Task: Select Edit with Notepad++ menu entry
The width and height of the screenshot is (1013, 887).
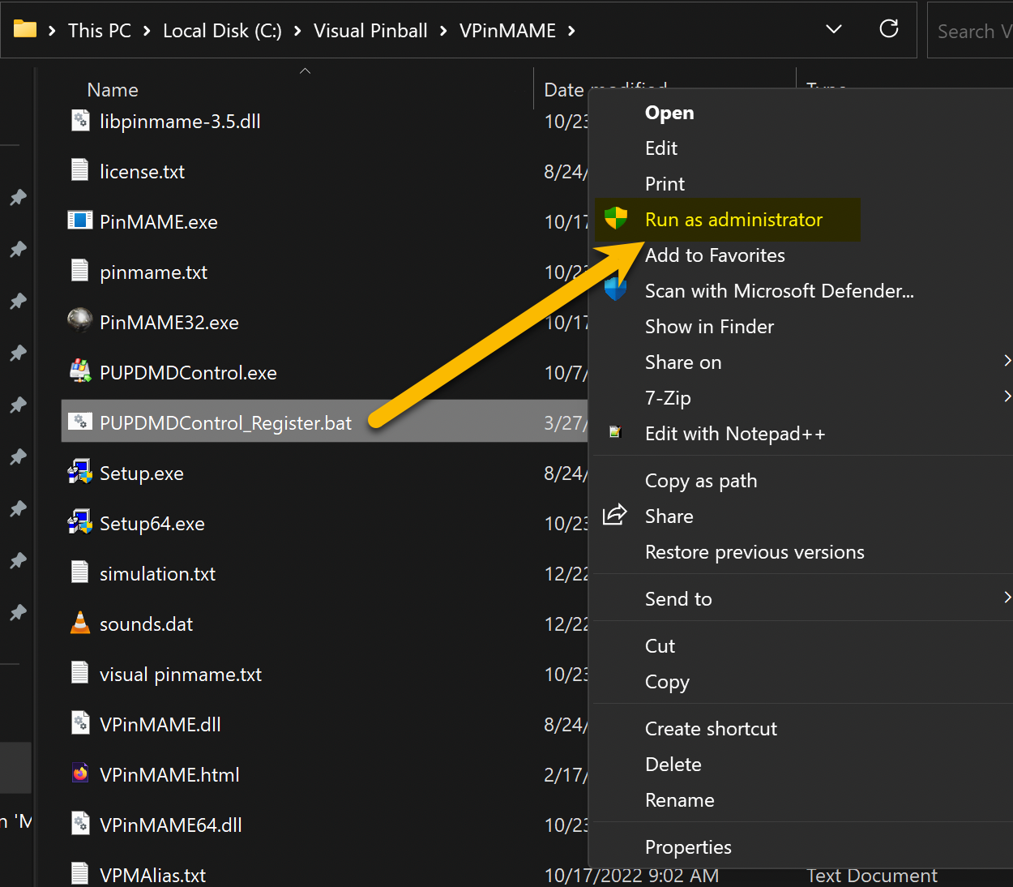Action: coord(734,434)
